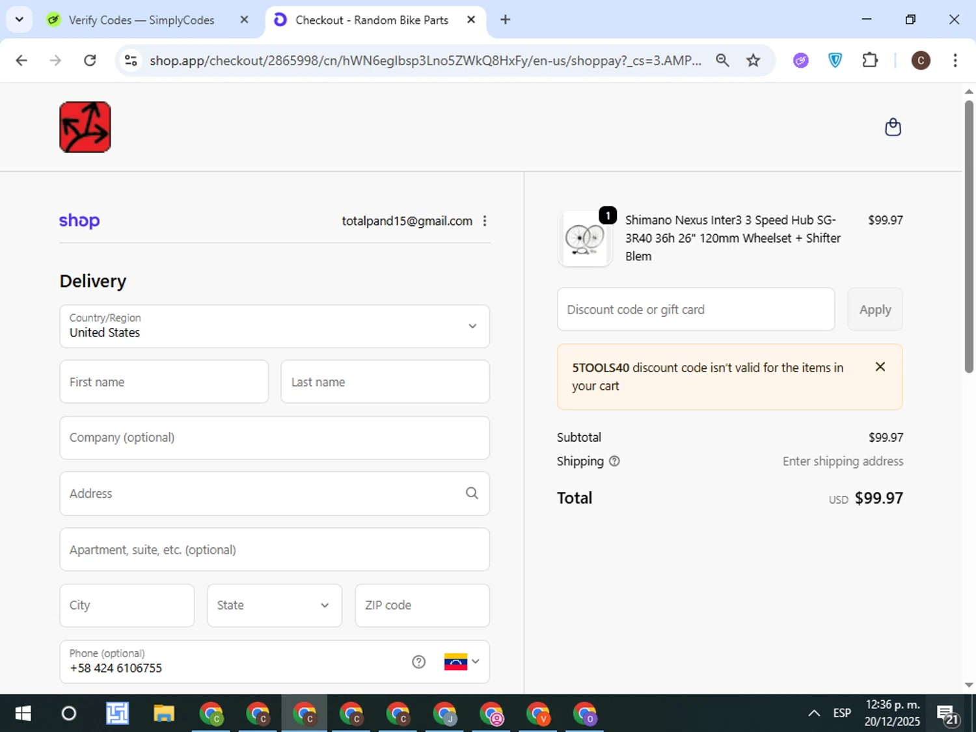Open the Chrome profile avatar C
Screen dimensions: 976x732
(x=921, y=61)
